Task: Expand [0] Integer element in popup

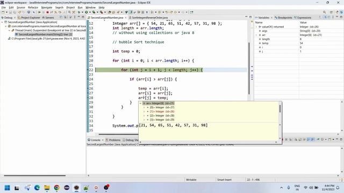Action: tap(144, 107)
